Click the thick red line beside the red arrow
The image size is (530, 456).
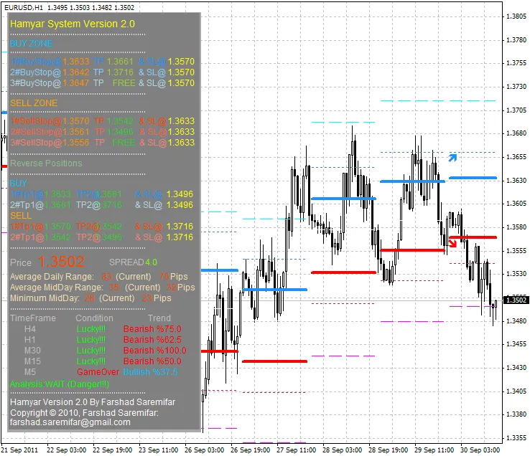point(475,237)
